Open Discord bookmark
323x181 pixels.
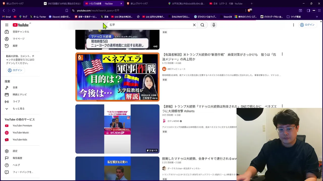[59, 17]
